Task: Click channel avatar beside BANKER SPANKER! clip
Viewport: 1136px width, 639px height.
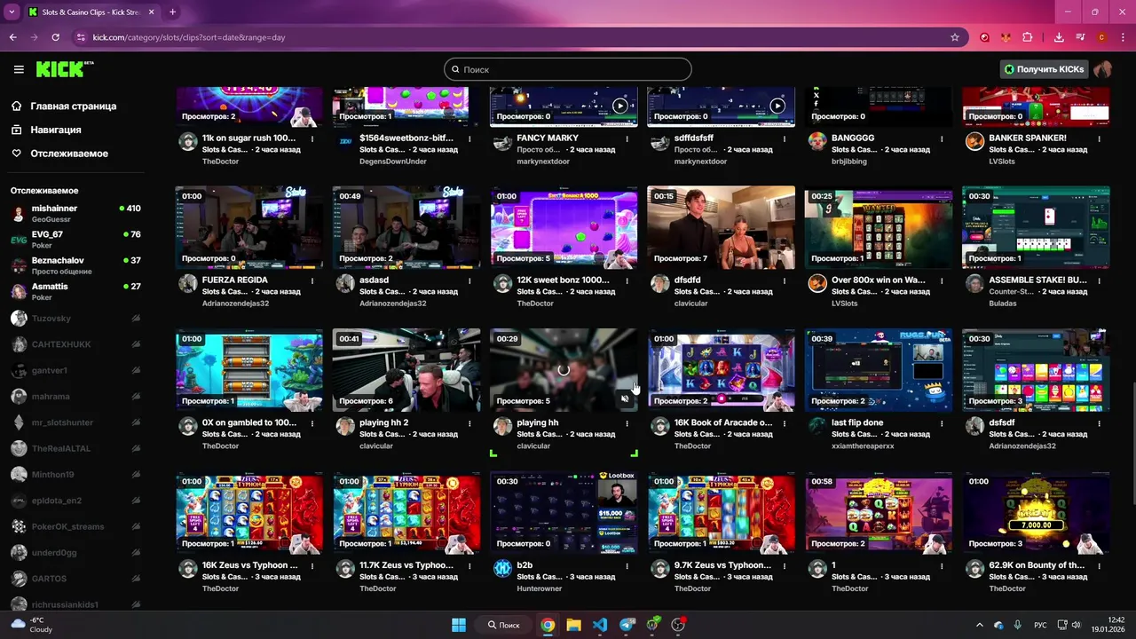Action: (x=974, y=141)
